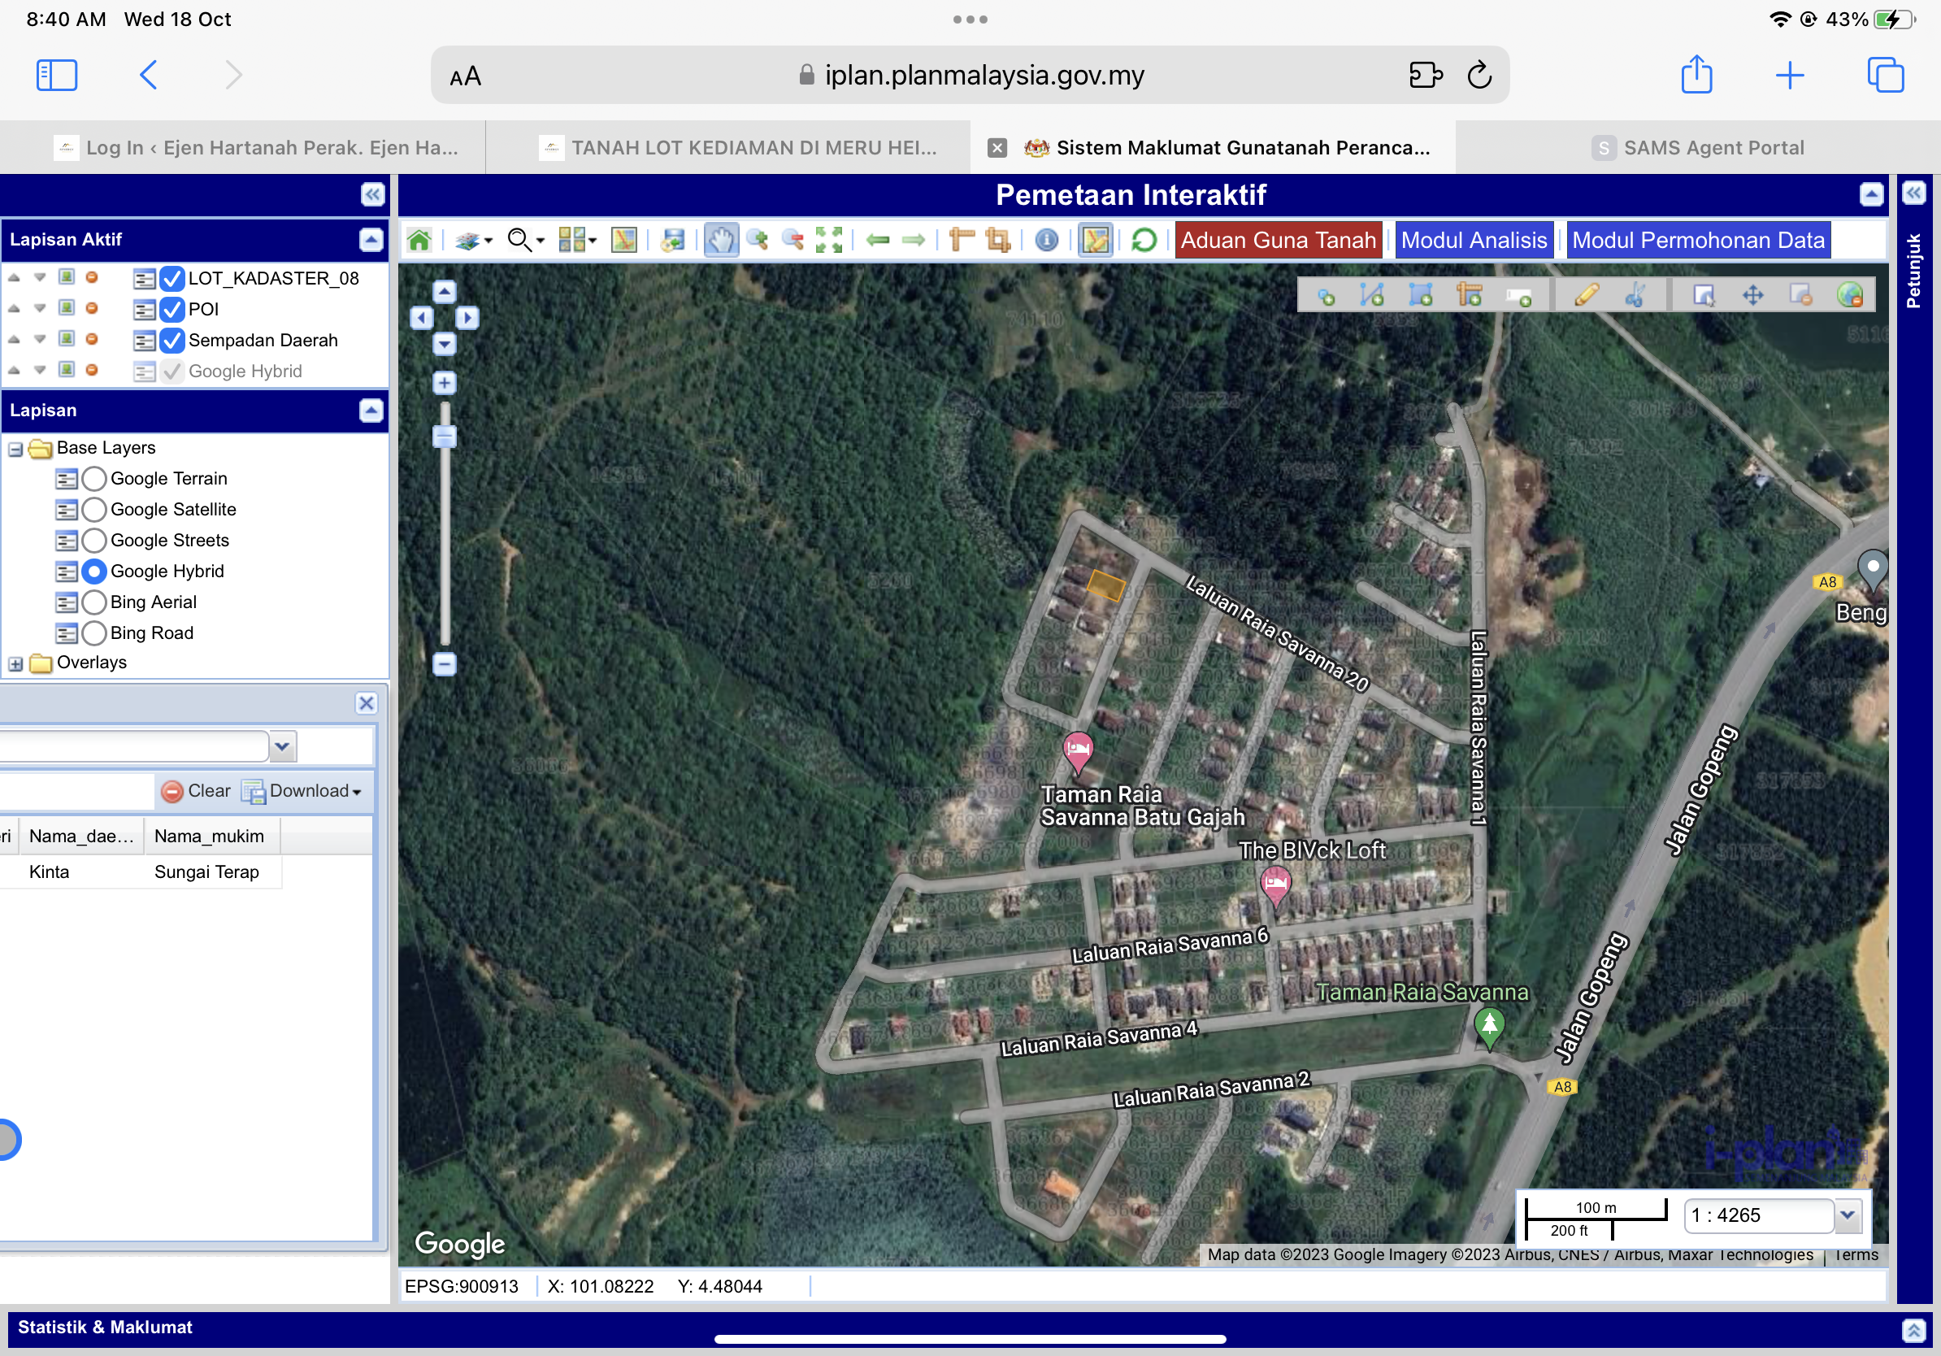The image size is (1941, 1356).
Task: Toggle the POI layer checkbox
Action: click(172, 310)
